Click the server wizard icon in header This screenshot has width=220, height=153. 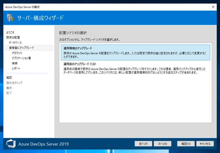[x=11, y=18]
